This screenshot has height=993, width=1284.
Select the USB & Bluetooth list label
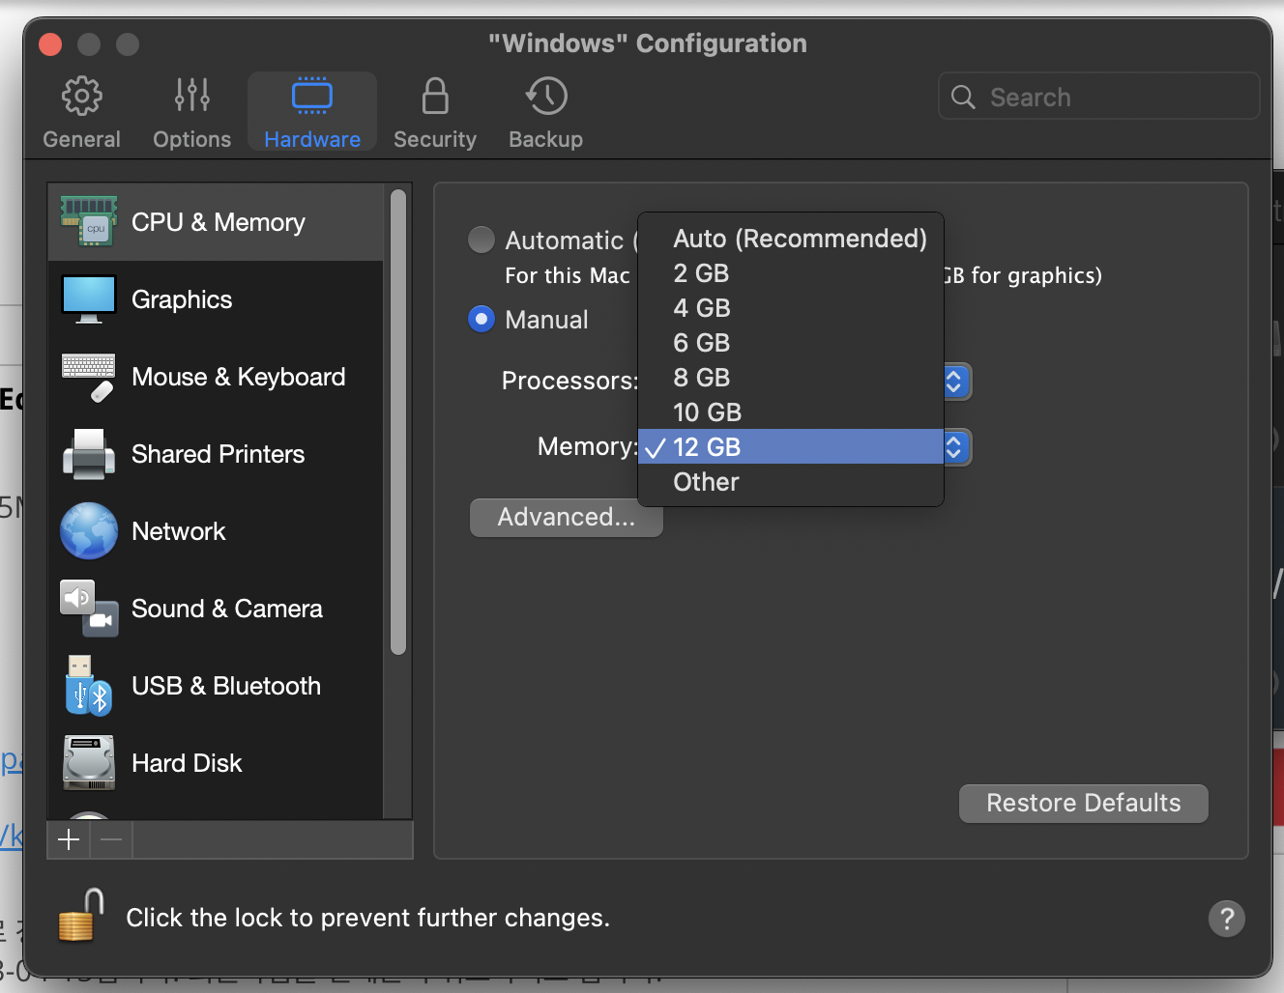226,686
